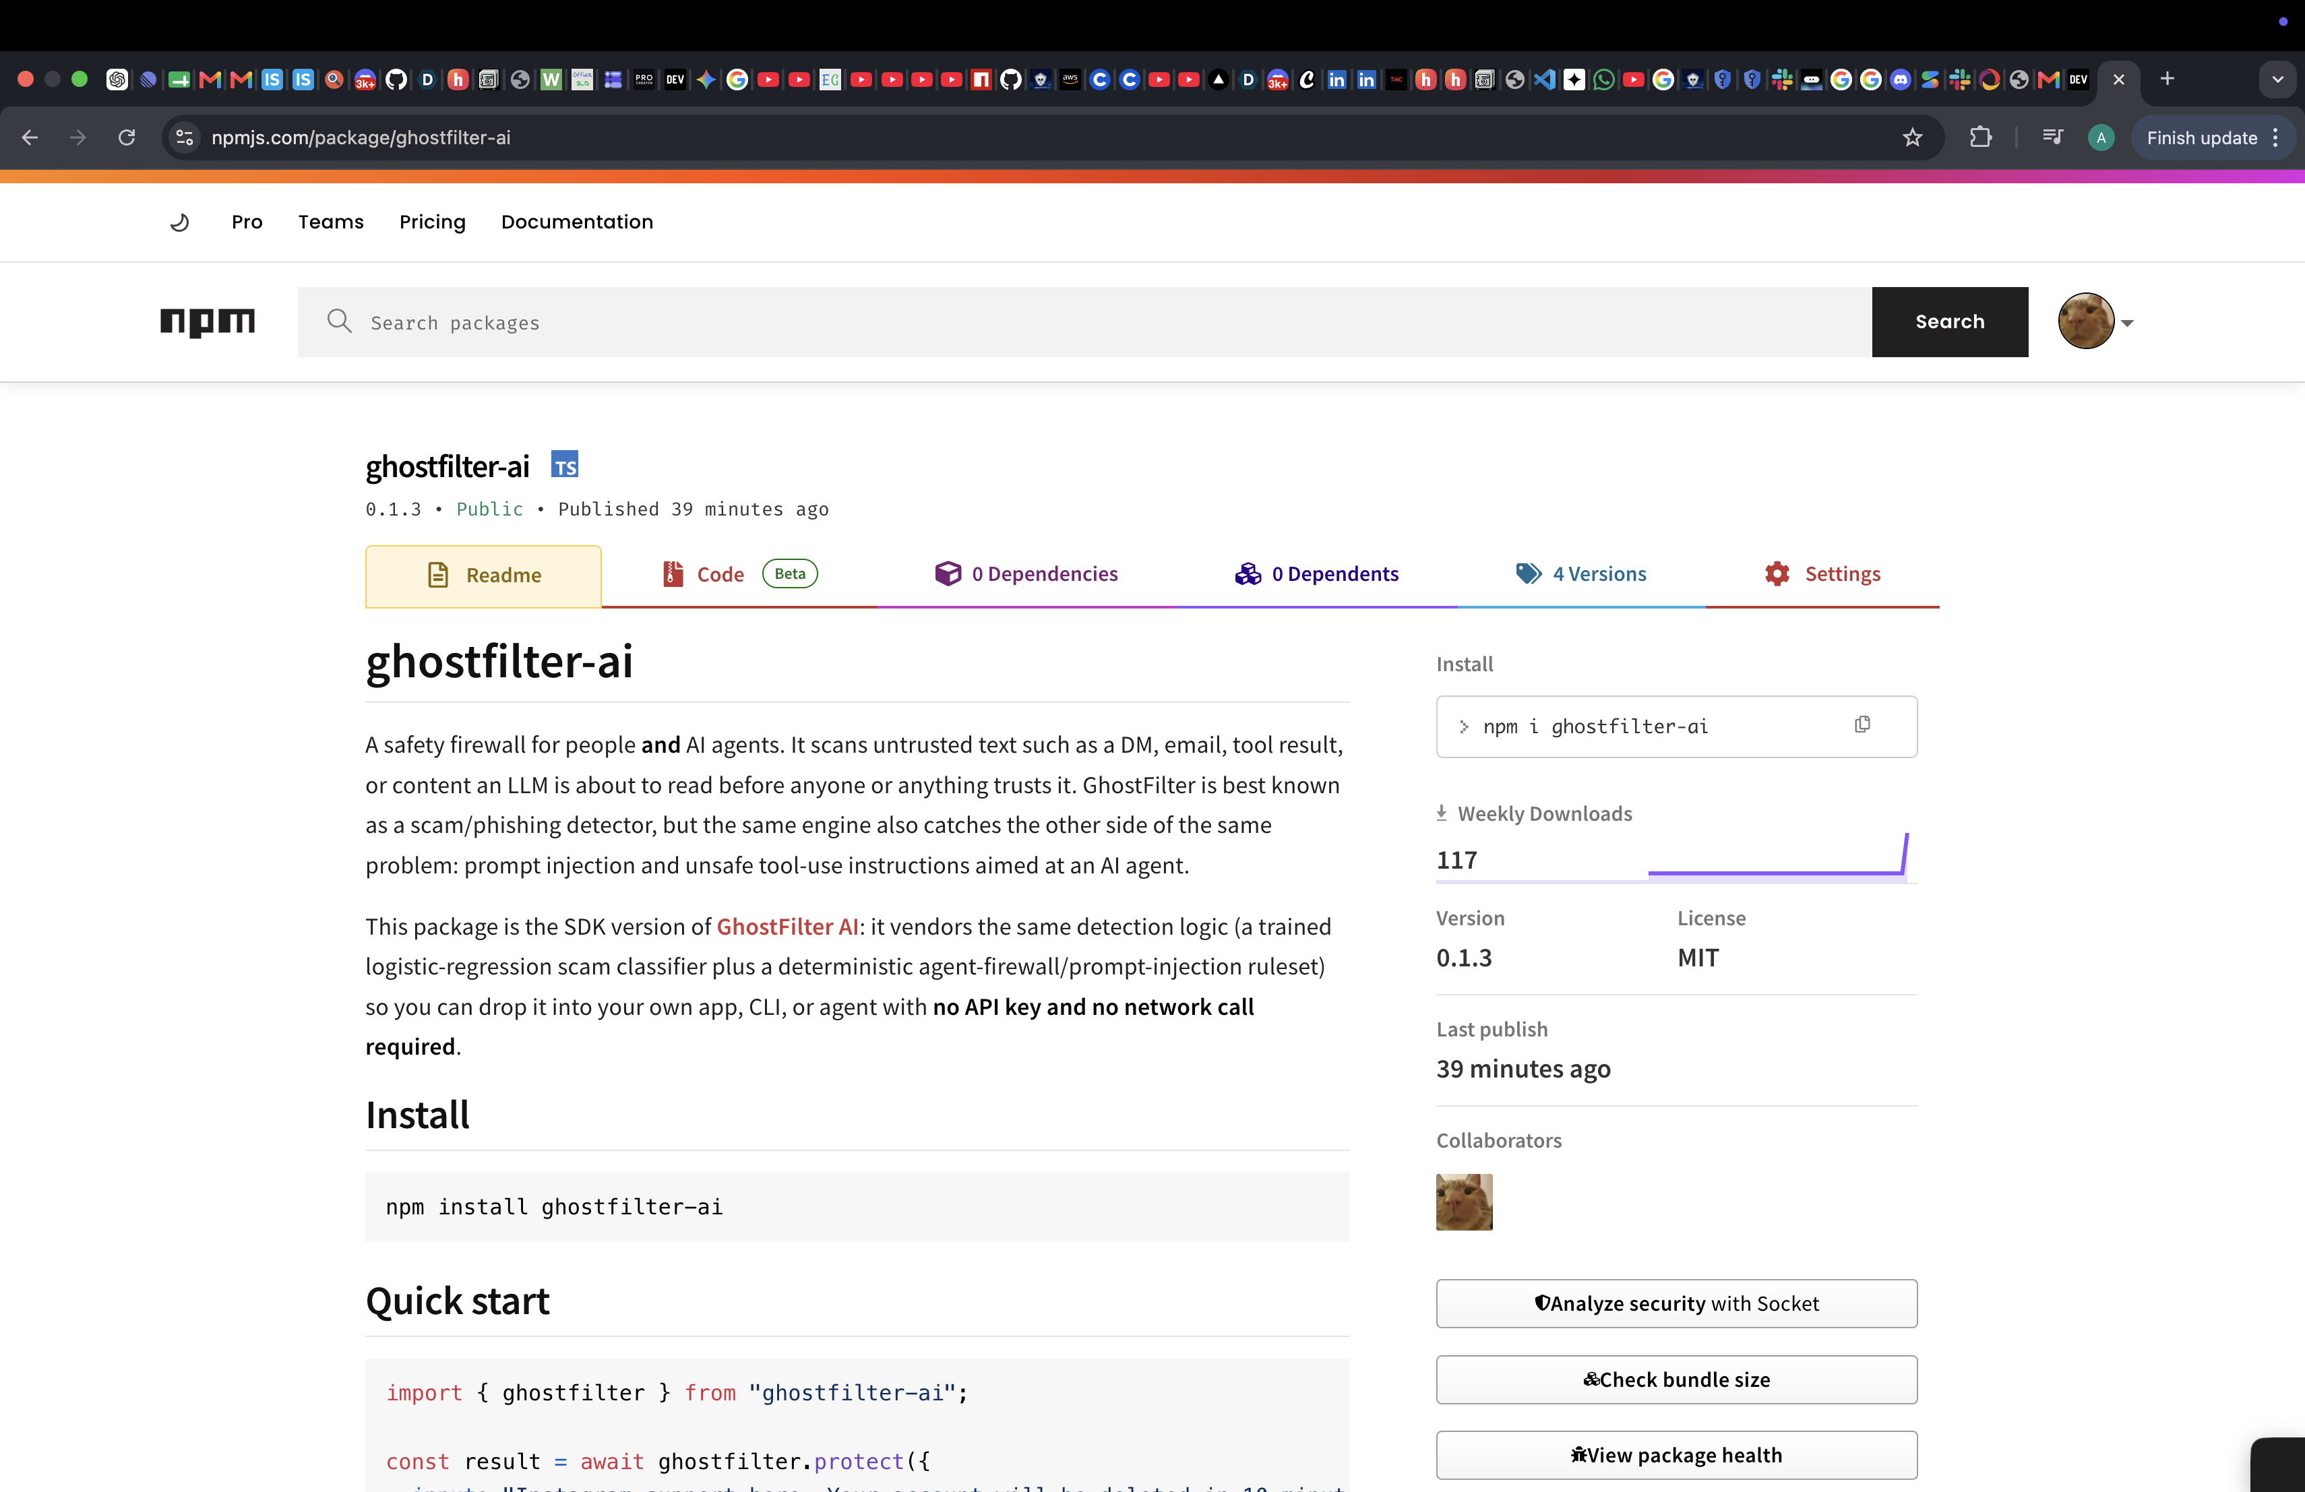Switch to the PRO Creator tab
The image size is (2305, 1492).
[644, 80]
